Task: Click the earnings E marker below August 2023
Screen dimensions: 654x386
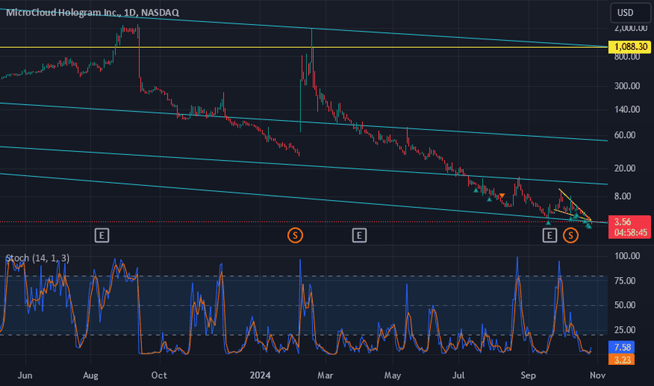Action: coord(102,235)
